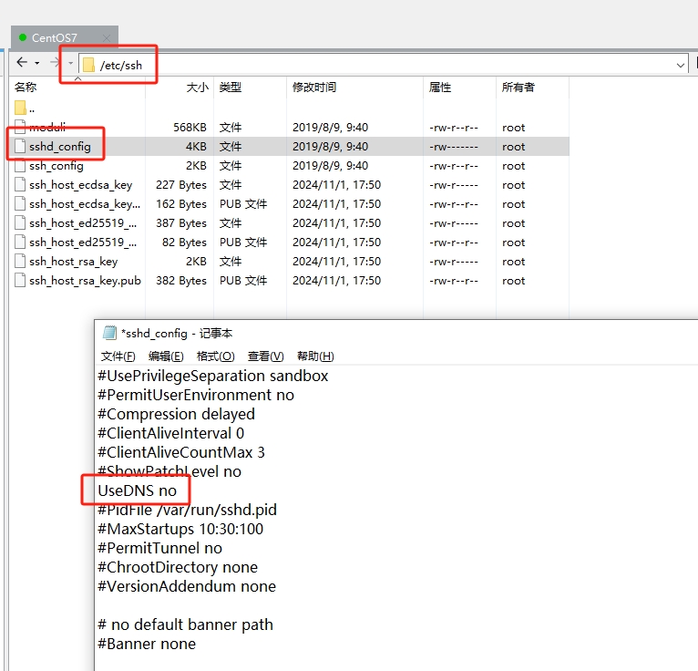Click the '#PidFile /var/run/sshd.pid' line
698x671 pixels.
[187, 511]
